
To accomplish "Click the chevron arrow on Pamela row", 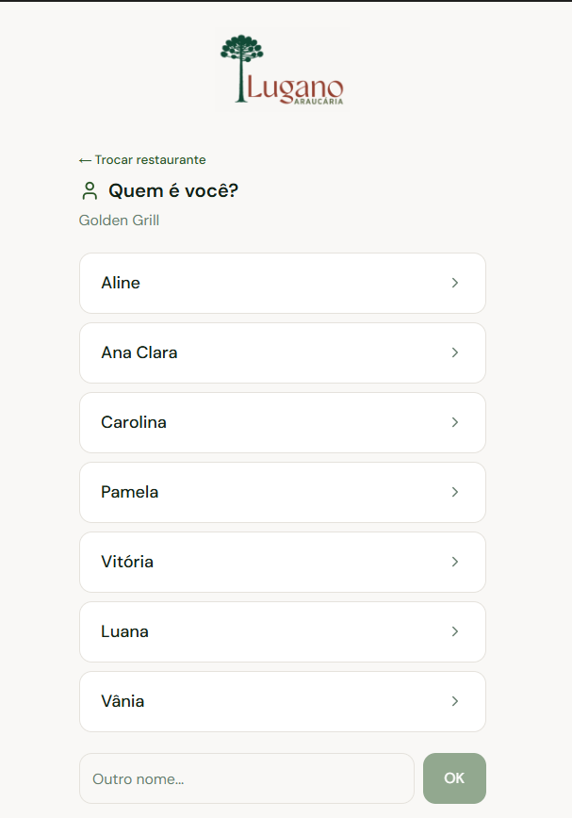I will 455,492.
